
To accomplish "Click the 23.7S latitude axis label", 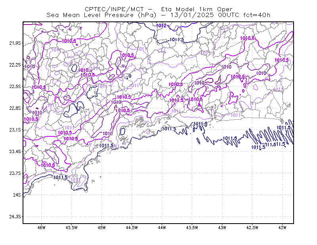I will (x=15, y=173).
